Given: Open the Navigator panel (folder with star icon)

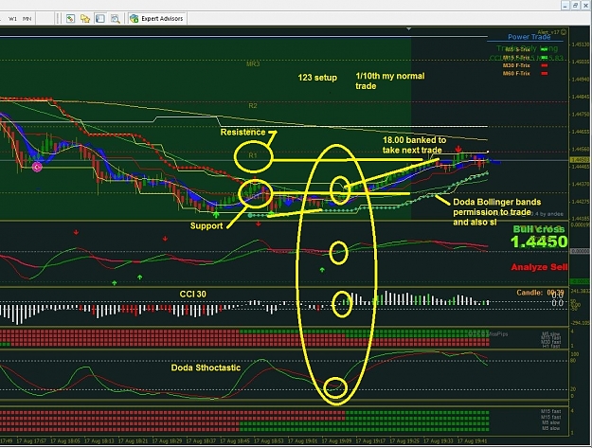Looking at the screenshot, I should tap(85, 19).
